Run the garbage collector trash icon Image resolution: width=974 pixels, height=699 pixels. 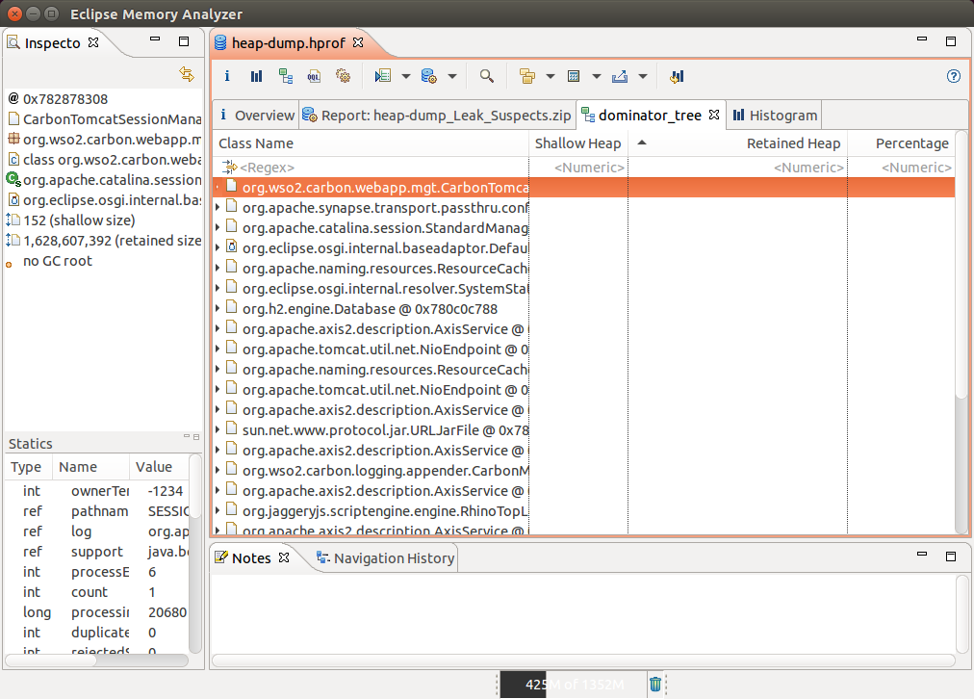pos(655,684)
